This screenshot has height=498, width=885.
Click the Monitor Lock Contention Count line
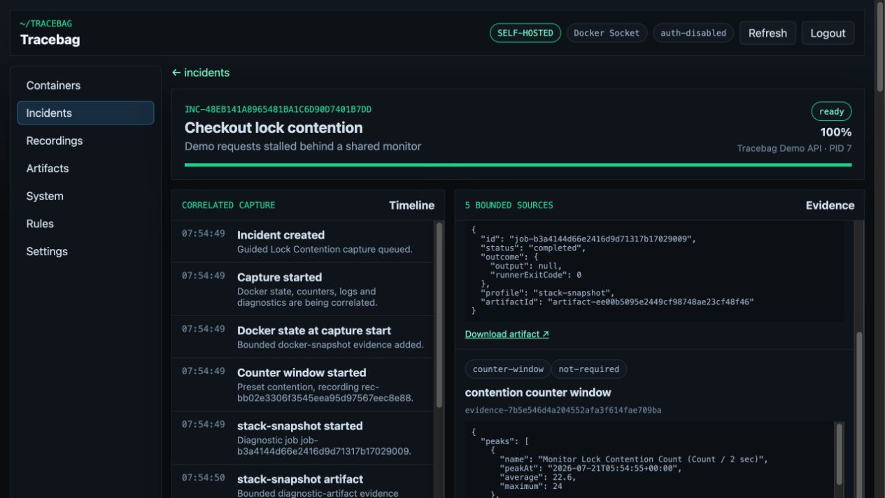tap(634, 459)
